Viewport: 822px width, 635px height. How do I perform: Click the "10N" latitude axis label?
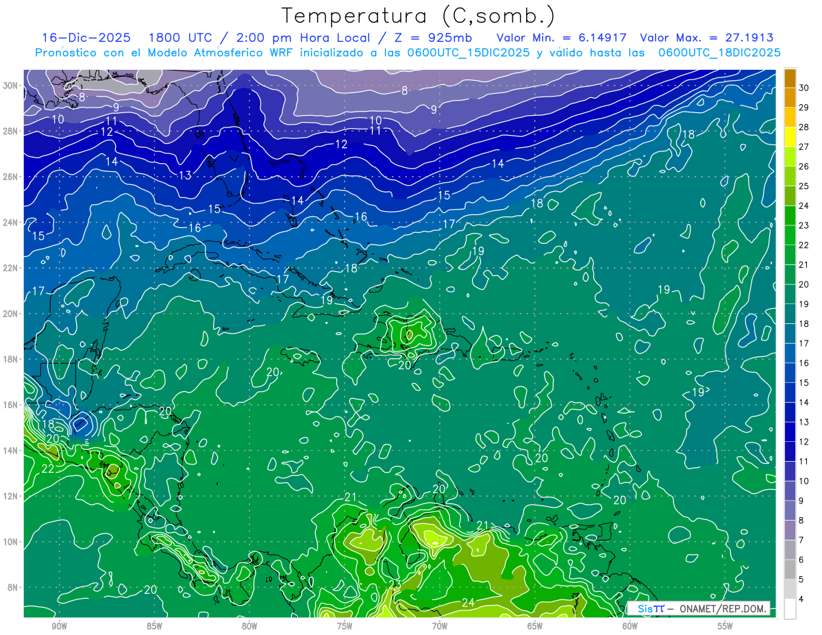(12, 541)
